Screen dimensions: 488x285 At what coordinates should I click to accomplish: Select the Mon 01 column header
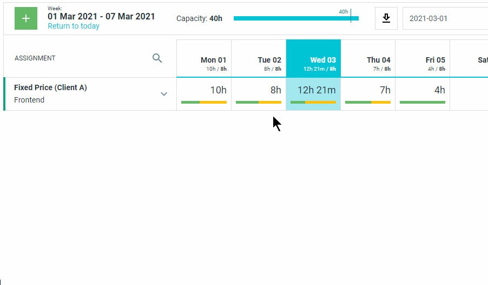point(204,58)
